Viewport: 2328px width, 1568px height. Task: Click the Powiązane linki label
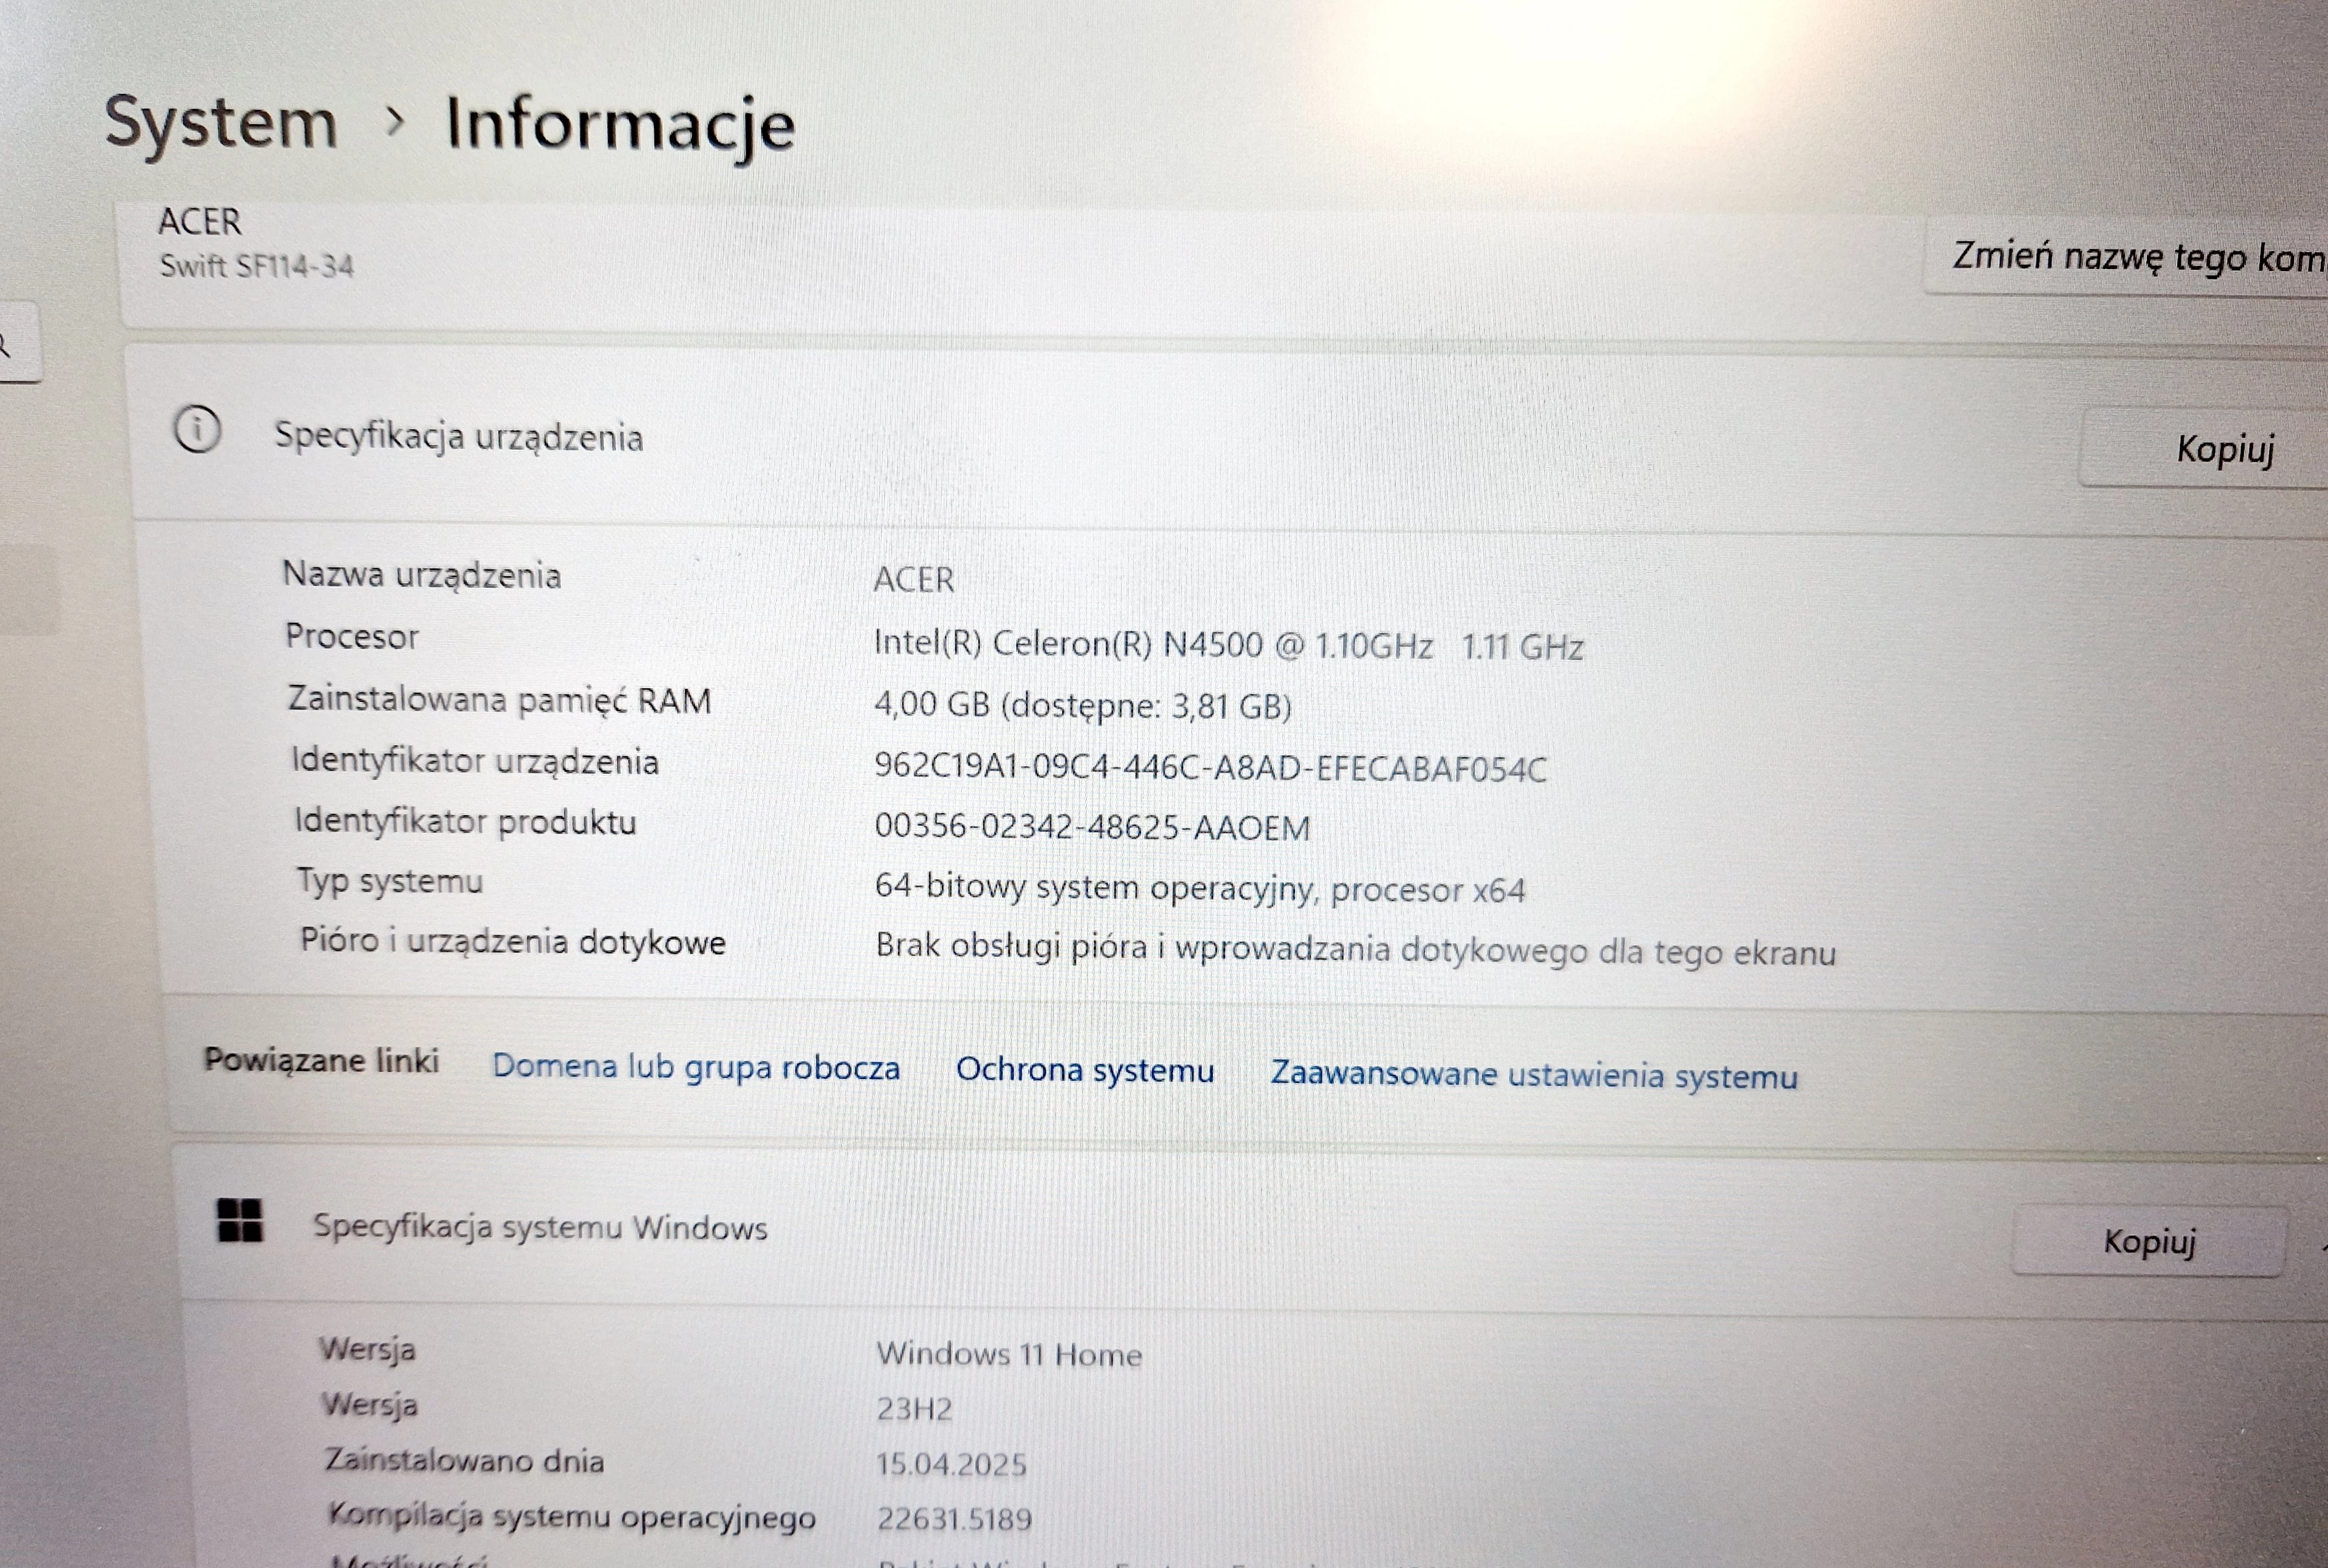click(x=321, y=1060)
